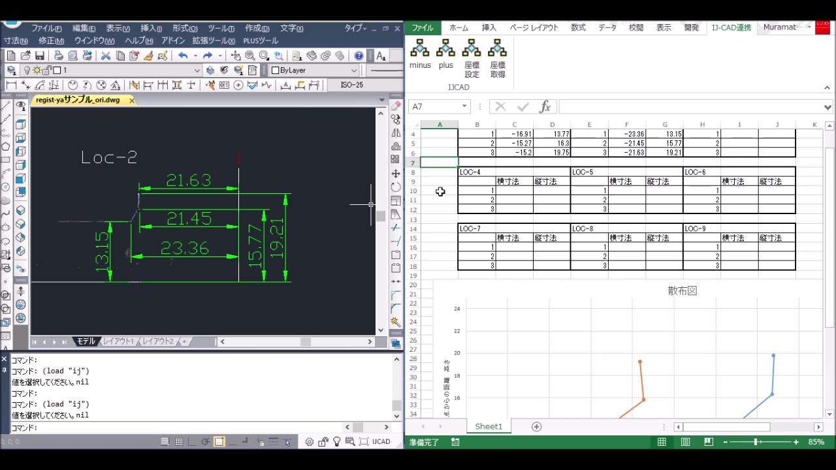Toggle polar tracking in IJCAD status bar
Screen dimensions: 836x470
pos(206,442)
